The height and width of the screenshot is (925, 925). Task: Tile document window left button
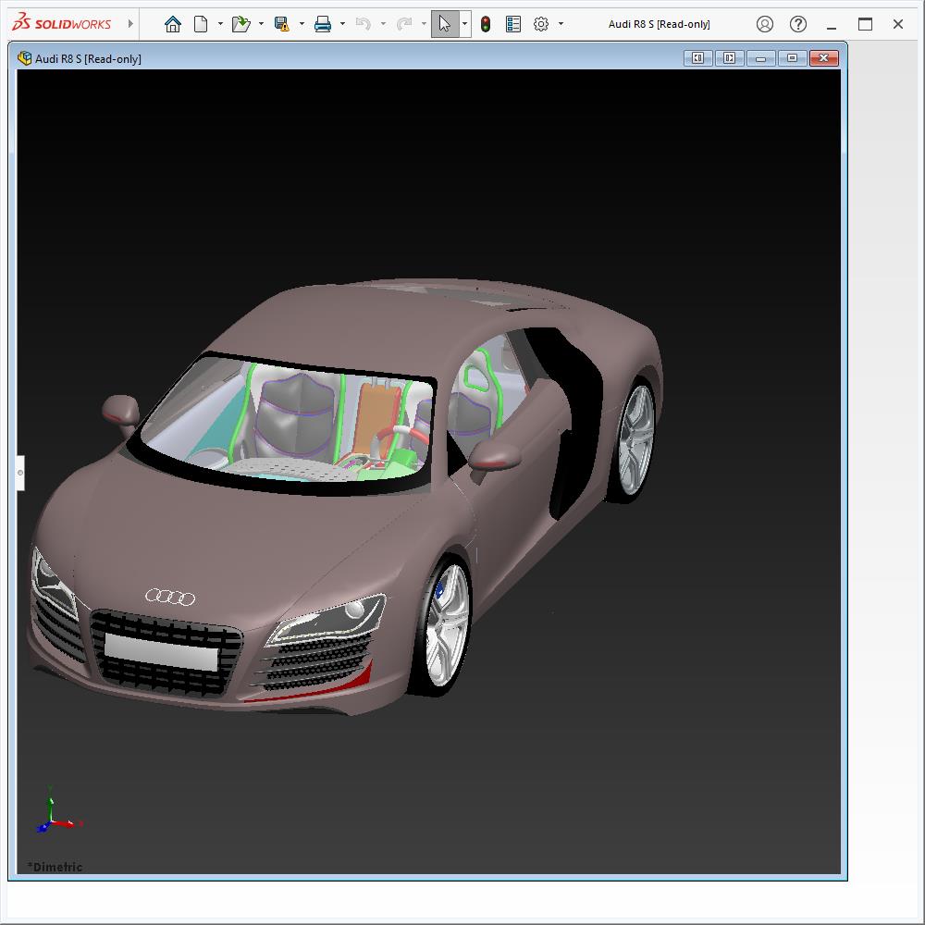(697, 58)
